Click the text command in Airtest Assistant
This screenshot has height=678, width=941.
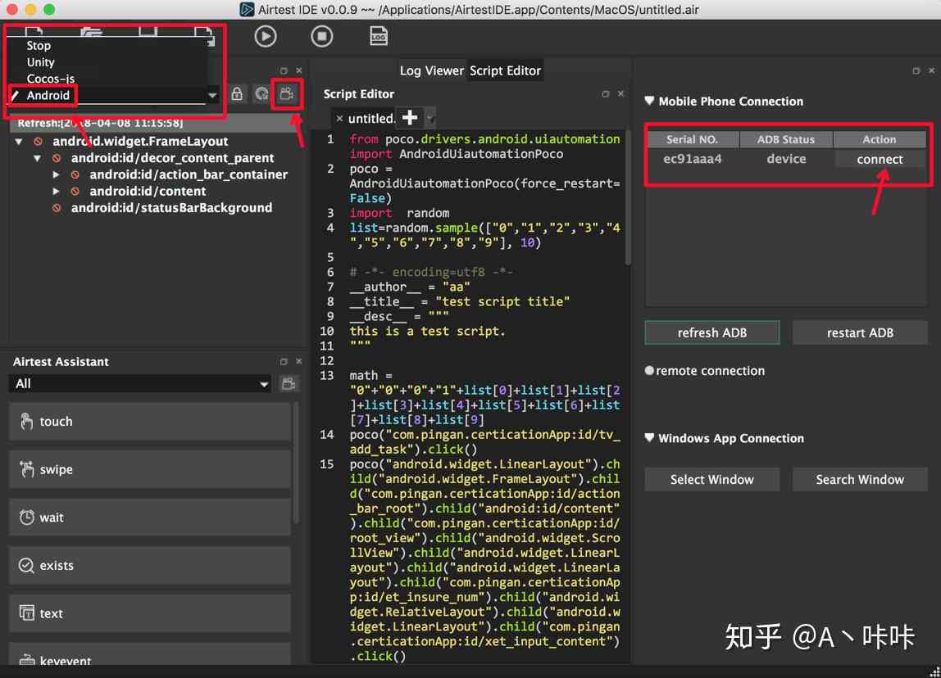[x=149, y=613]
